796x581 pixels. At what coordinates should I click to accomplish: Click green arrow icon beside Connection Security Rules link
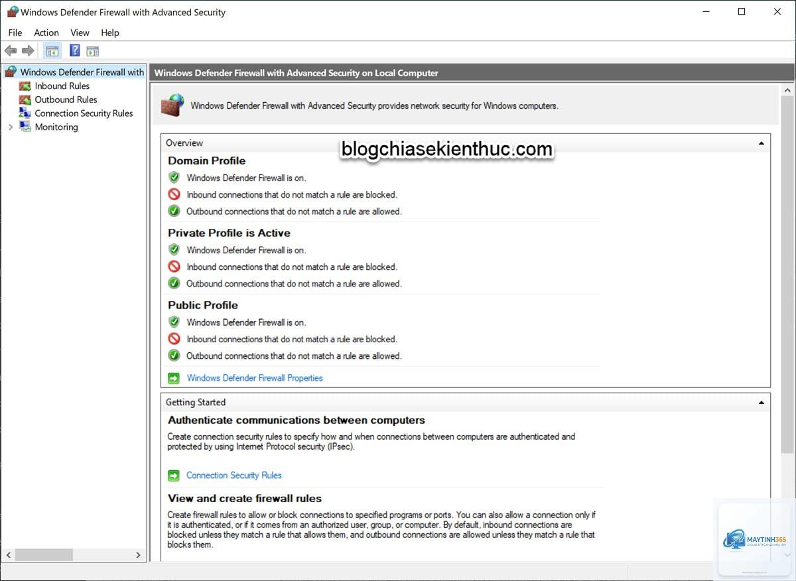pyautogui.click(x=174, y=476)
